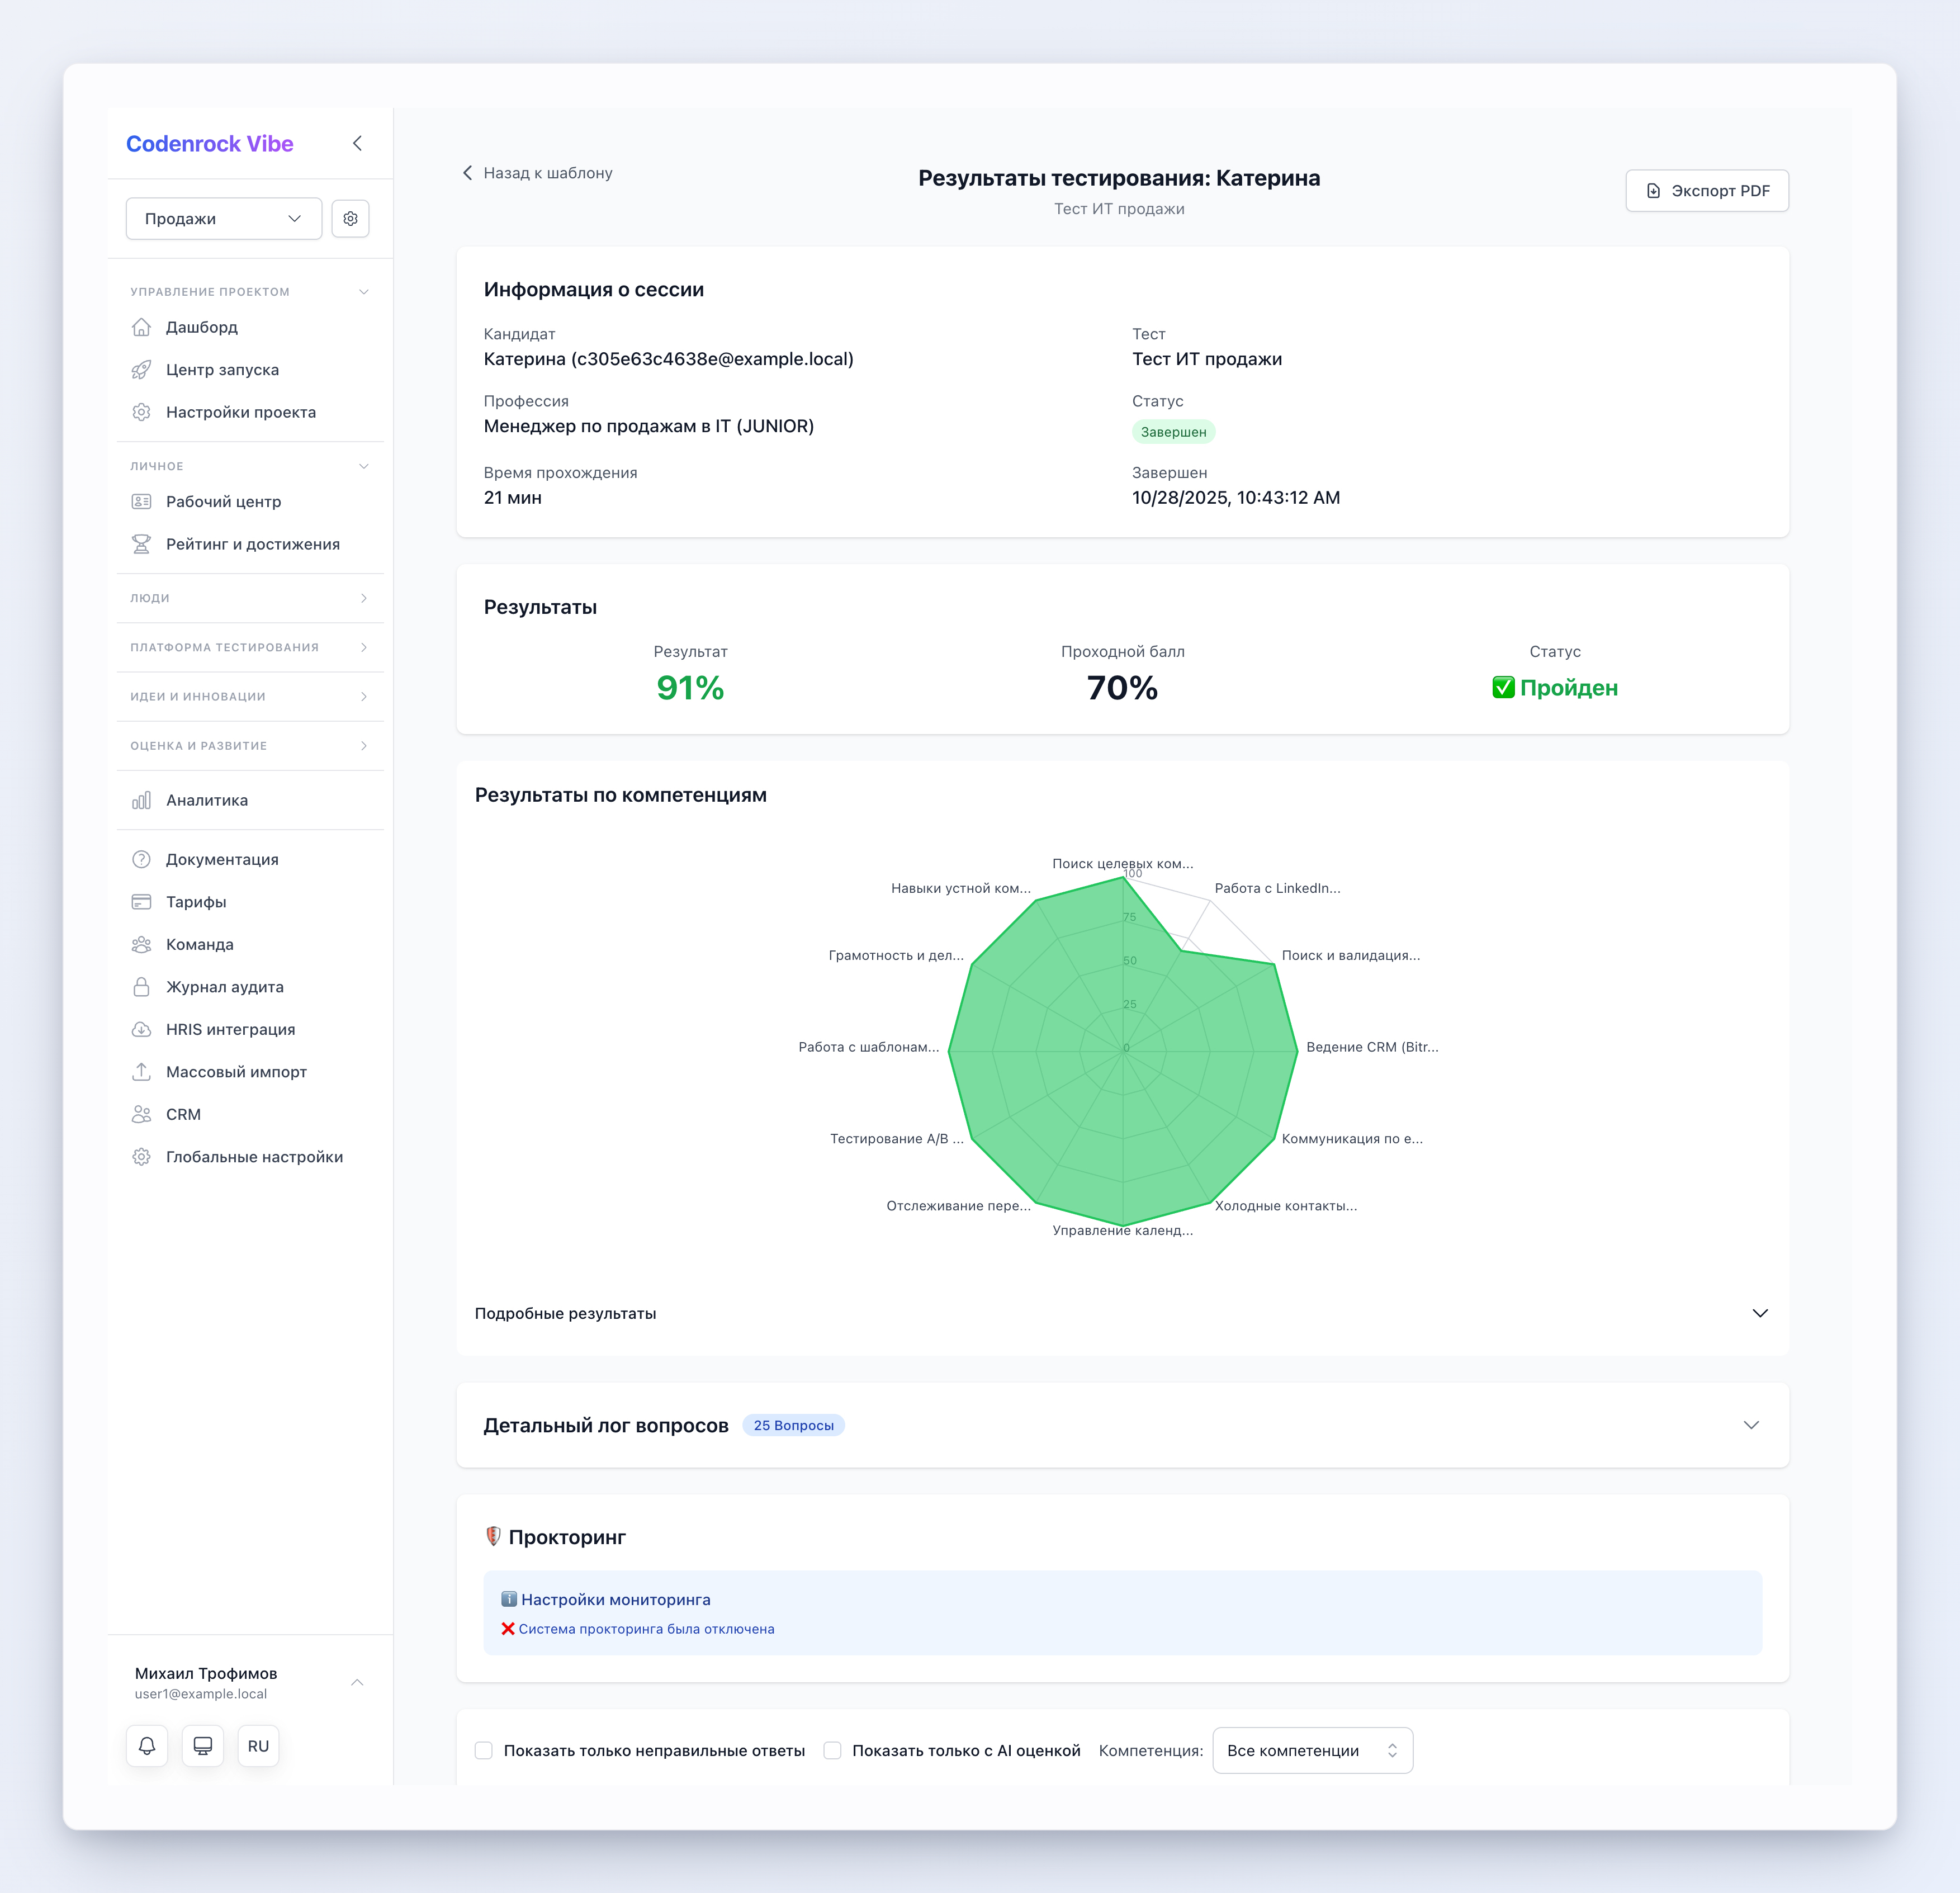Expand the Михаил Трофимов user menu
This screenshot has height=1893, width=1960.
(x=357, y=1683)
